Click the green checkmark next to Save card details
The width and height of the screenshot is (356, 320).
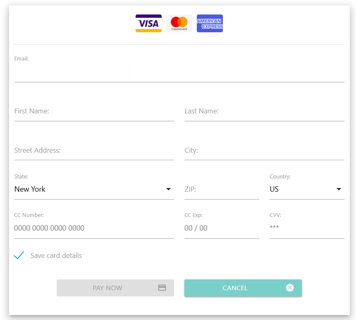(x=19, y=255)
